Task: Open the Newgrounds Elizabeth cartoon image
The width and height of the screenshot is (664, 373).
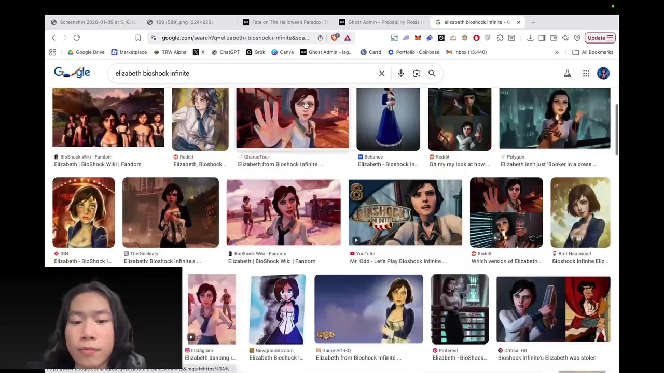Action: pos(278,309)
